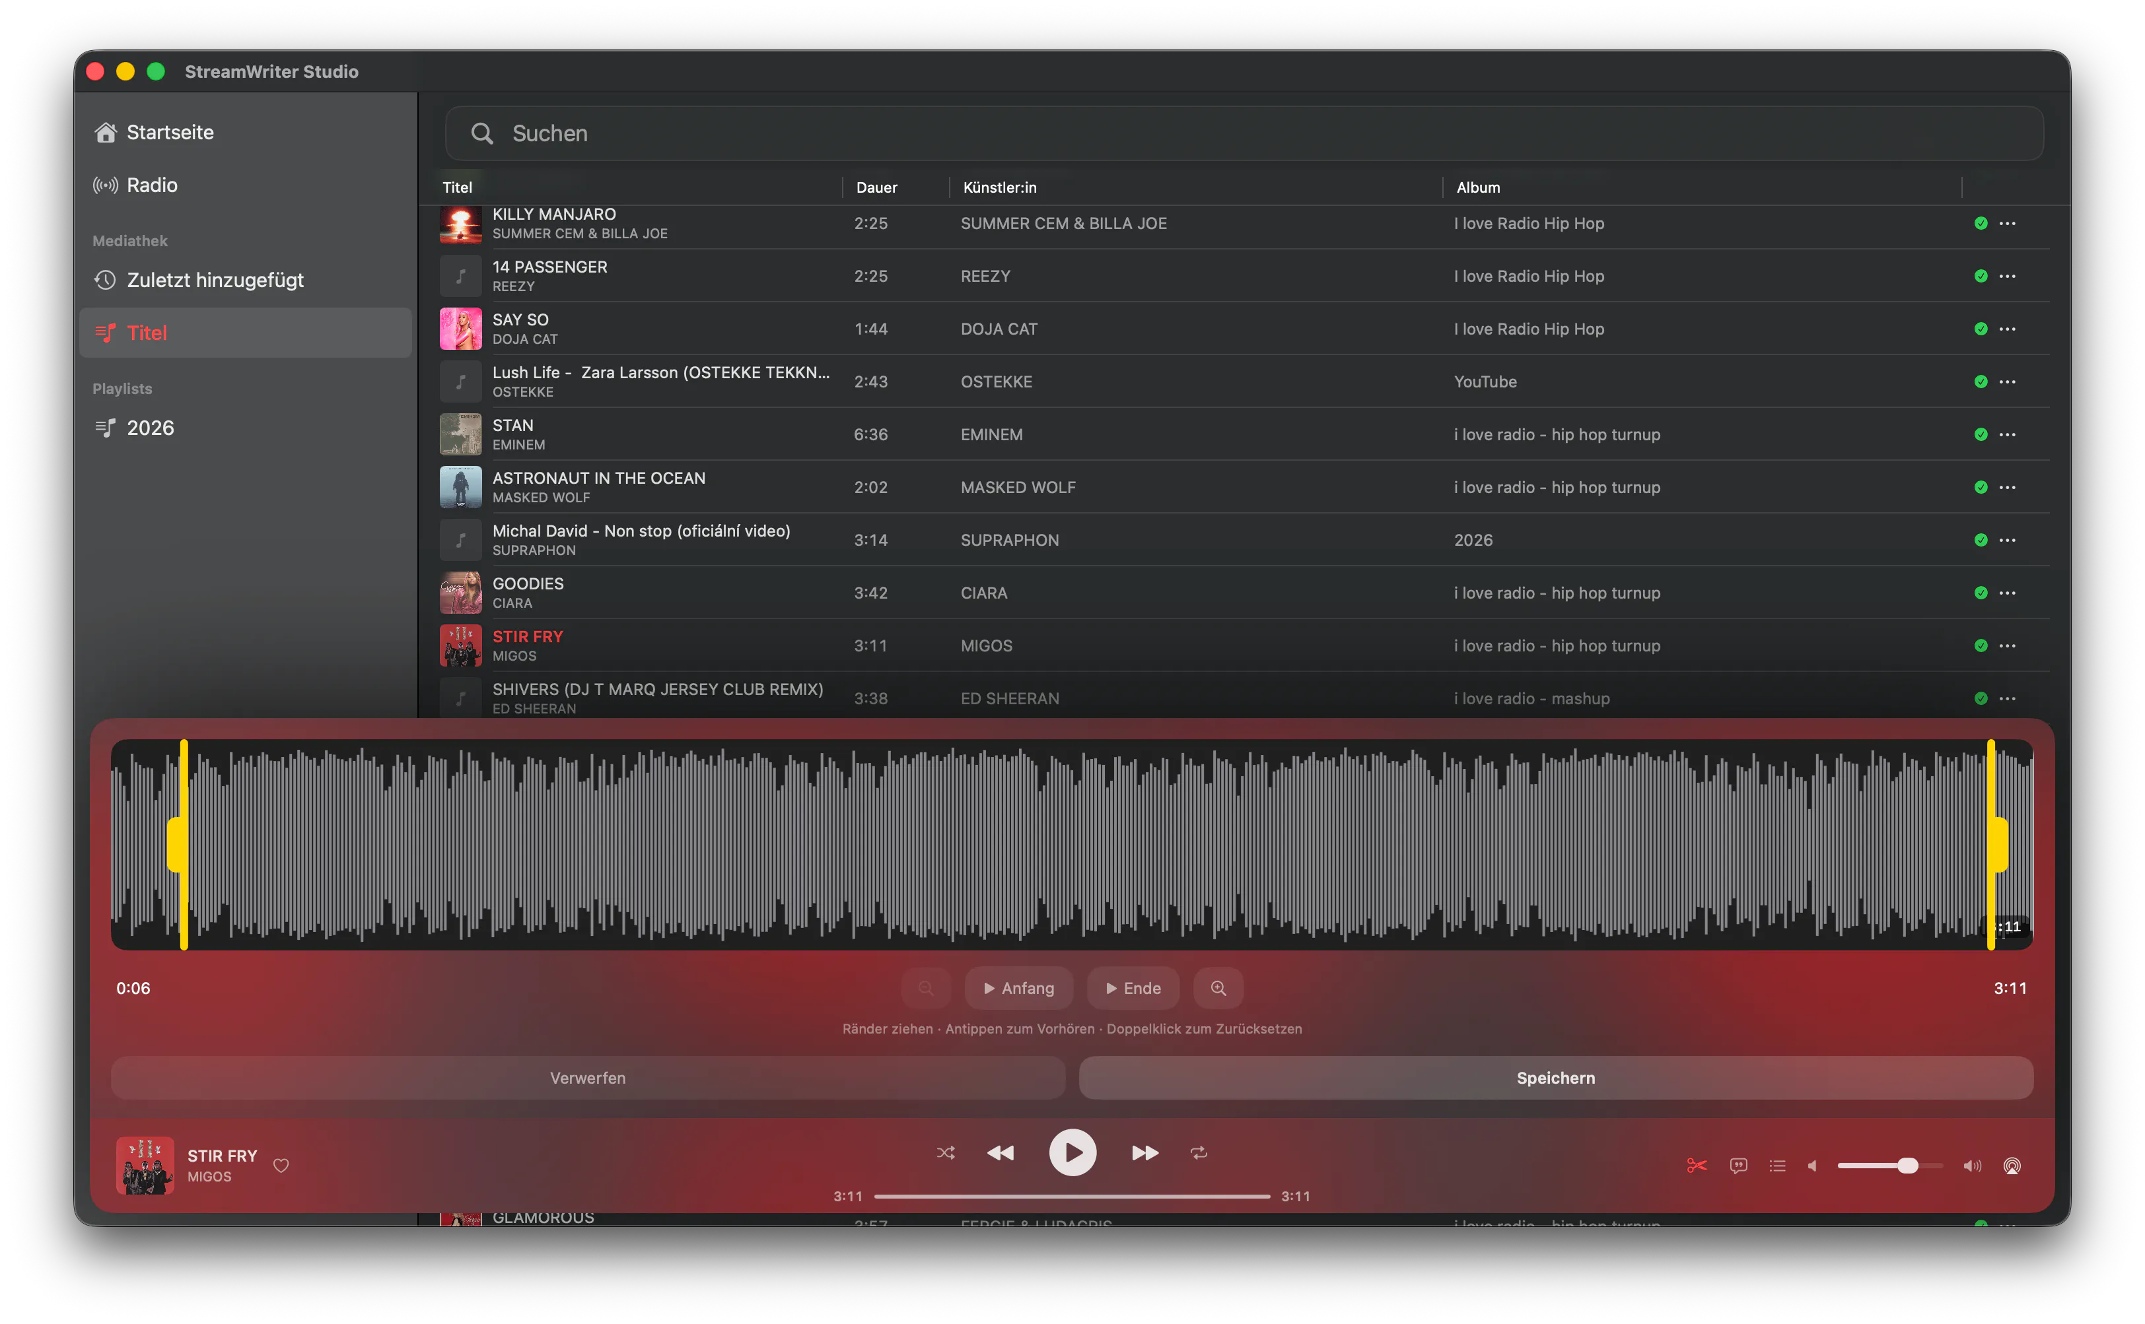Click the music note placeholder for Michal David
The image size is (2145, 1324).
click(461, 541)
